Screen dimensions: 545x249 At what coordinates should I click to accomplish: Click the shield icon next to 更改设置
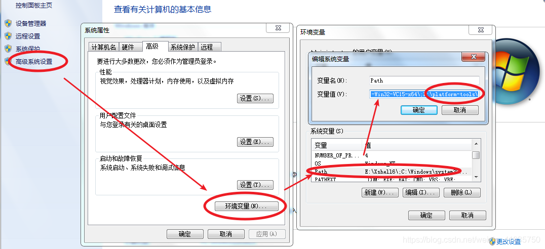(492, 241)
